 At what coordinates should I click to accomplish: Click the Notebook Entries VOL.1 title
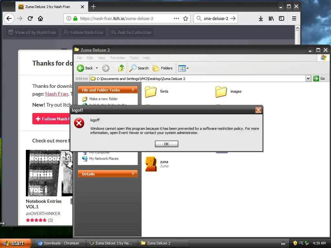click(x=44, y=204)
